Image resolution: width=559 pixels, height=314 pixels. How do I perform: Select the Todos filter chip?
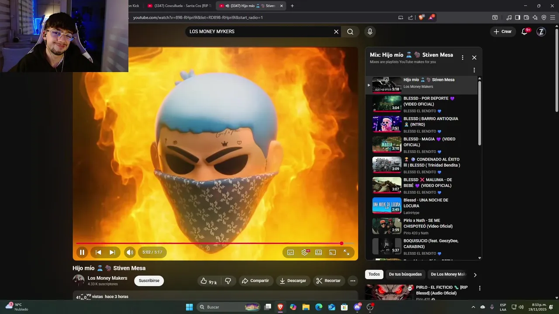coord(374,274)
